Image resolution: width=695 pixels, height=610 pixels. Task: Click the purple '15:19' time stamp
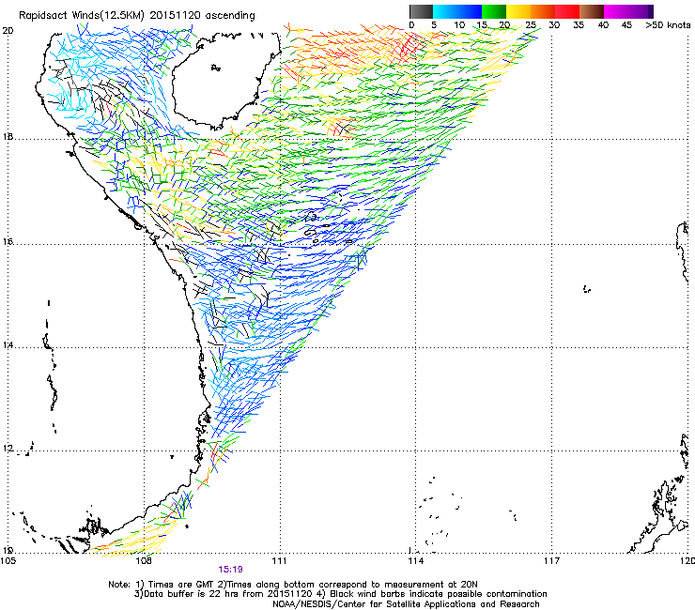click(x=230, y=570)
